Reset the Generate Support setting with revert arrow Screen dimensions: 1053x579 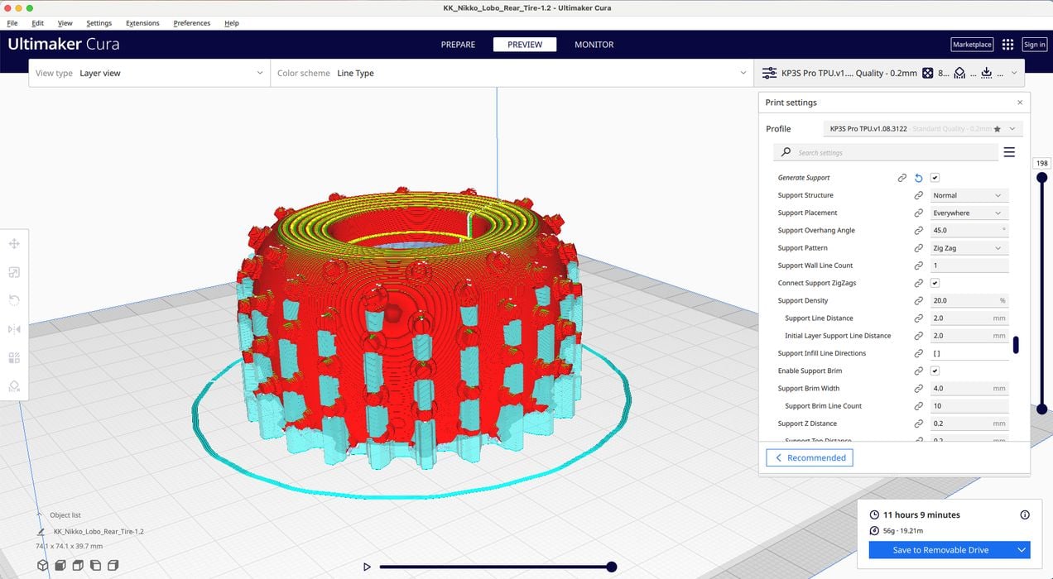click(918, 178)
